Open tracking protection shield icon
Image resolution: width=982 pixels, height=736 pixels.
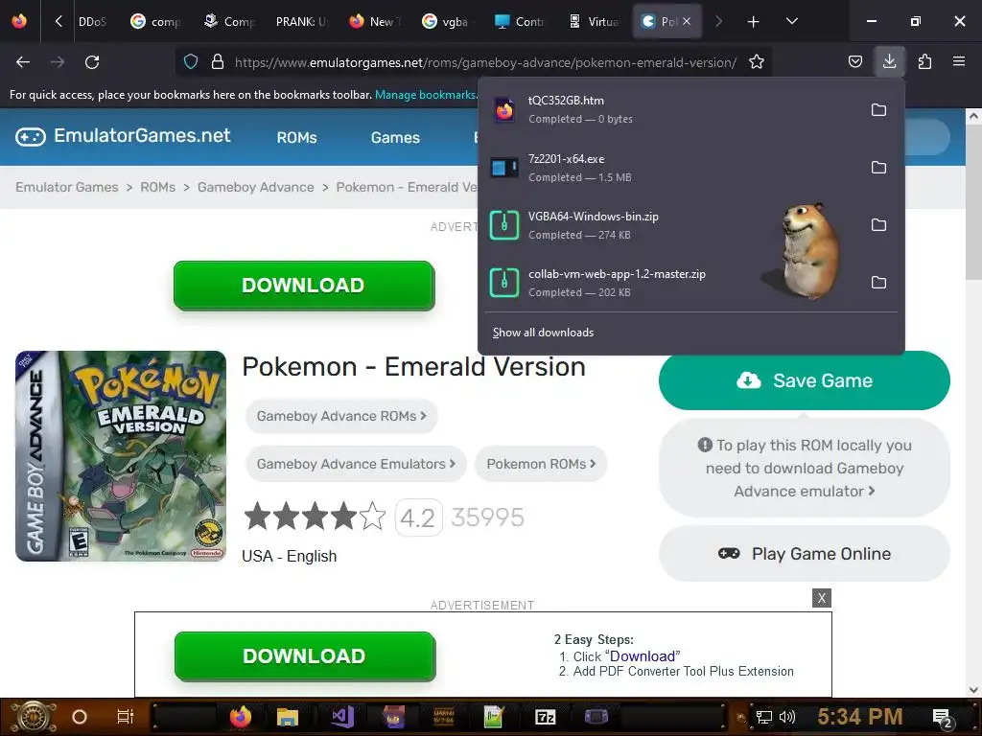[x=191, y=62]
